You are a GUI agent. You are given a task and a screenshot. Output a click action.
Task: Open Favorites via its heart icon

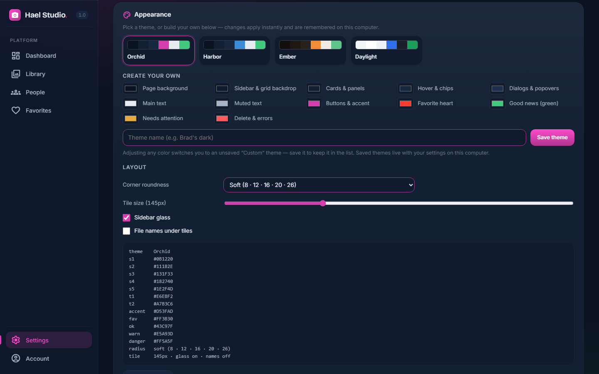(16, 111)
